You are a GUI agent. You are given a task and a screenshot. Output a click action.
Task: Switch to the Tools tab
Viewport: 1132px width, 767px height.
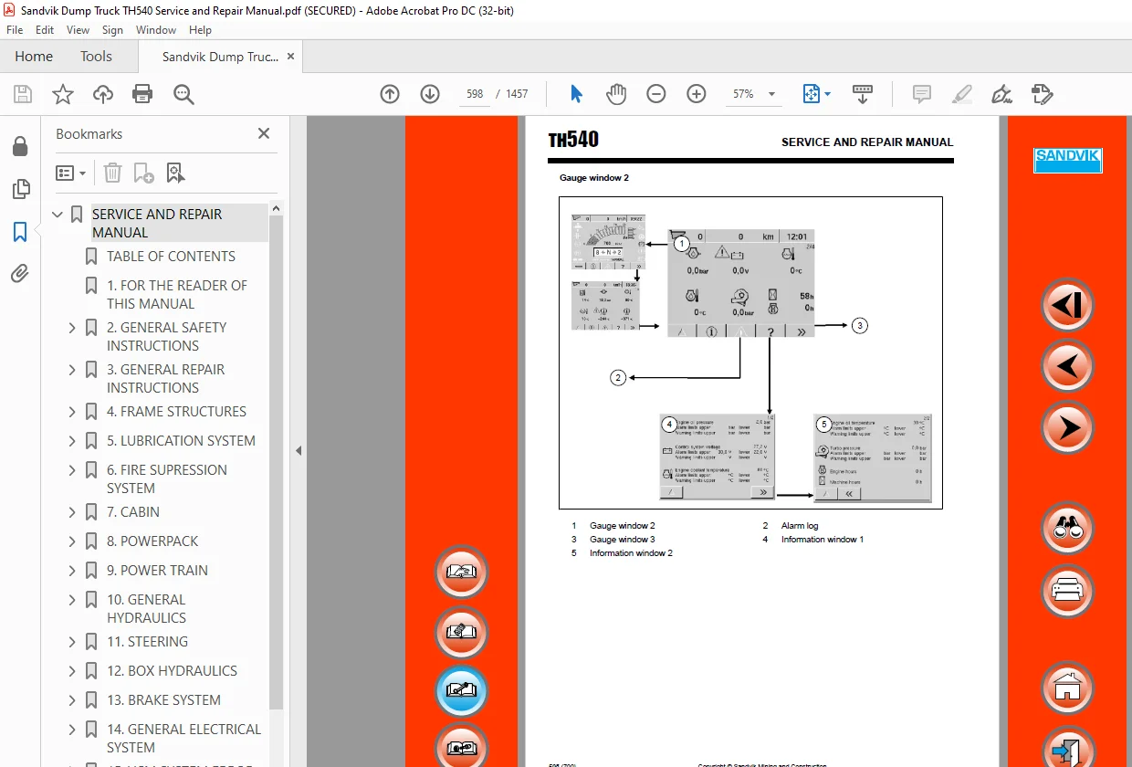(96, 57)
